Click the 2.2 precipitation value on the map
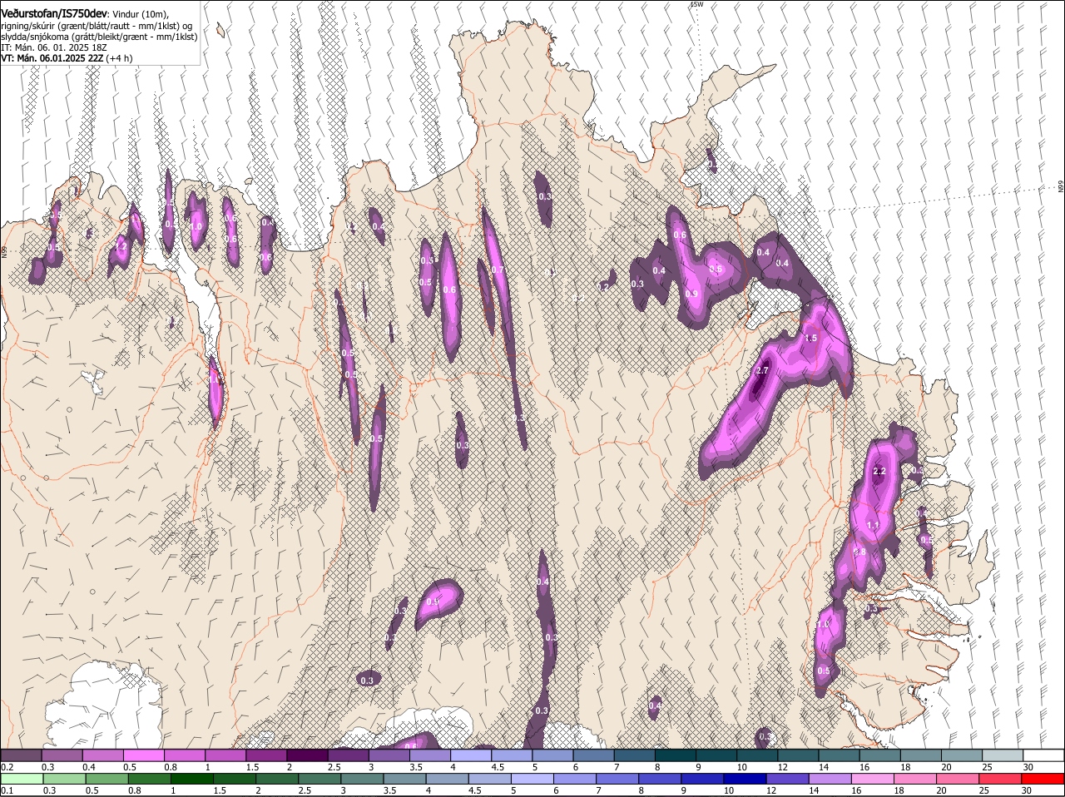Screen dimensions: 1065x797 pyautogui.click(x=879, y=472)
